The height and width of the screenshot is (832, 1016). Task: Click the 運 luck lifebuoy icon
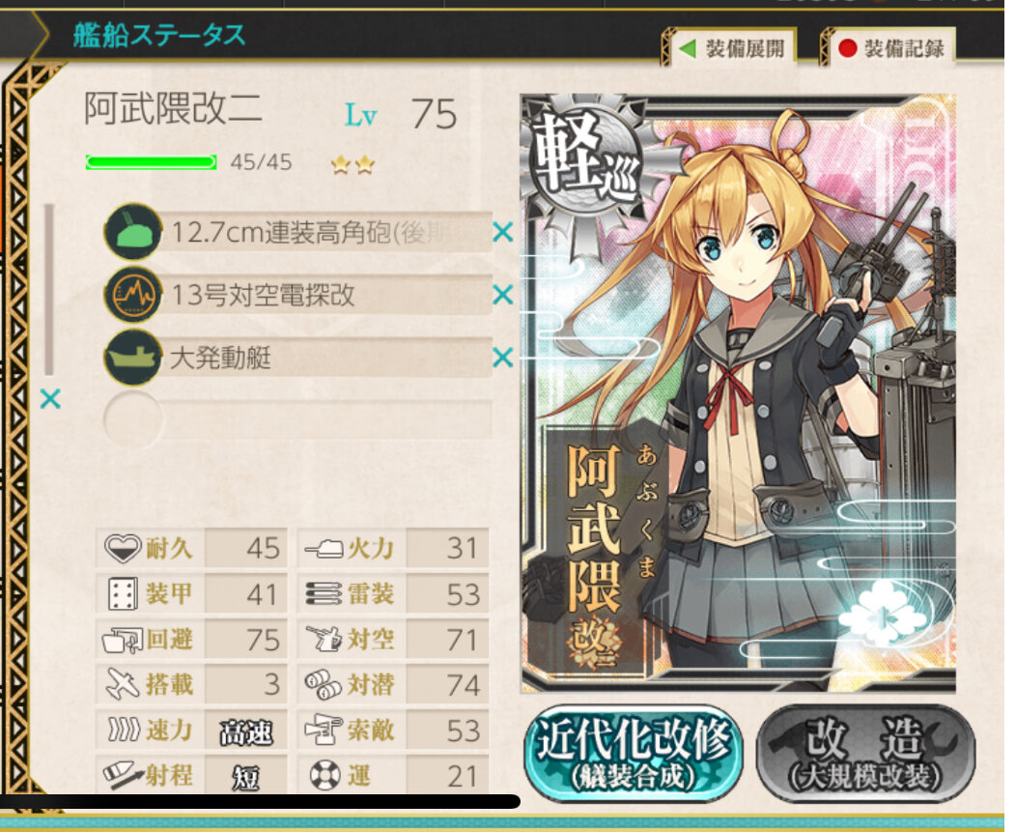coord(325,775)
